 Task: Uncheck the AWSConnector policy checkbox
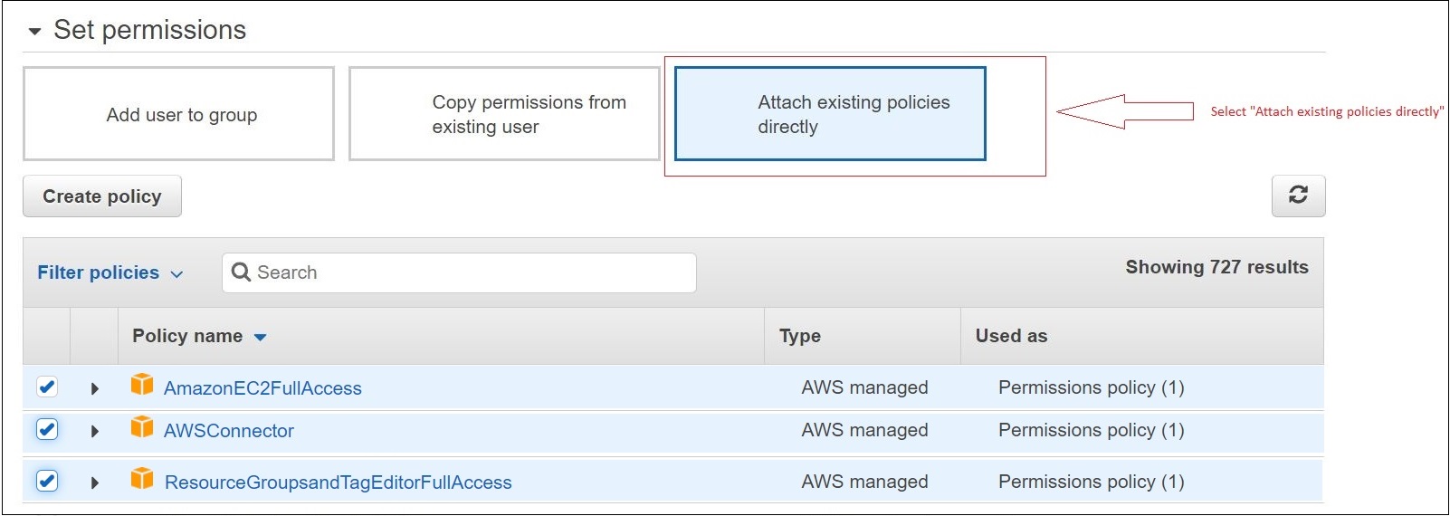click(47, 430)
